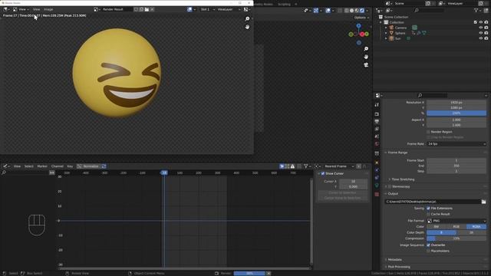Open the graph editor Key menu
The width and height of the screenshot is (491, 276).
[x=70, y=166]
